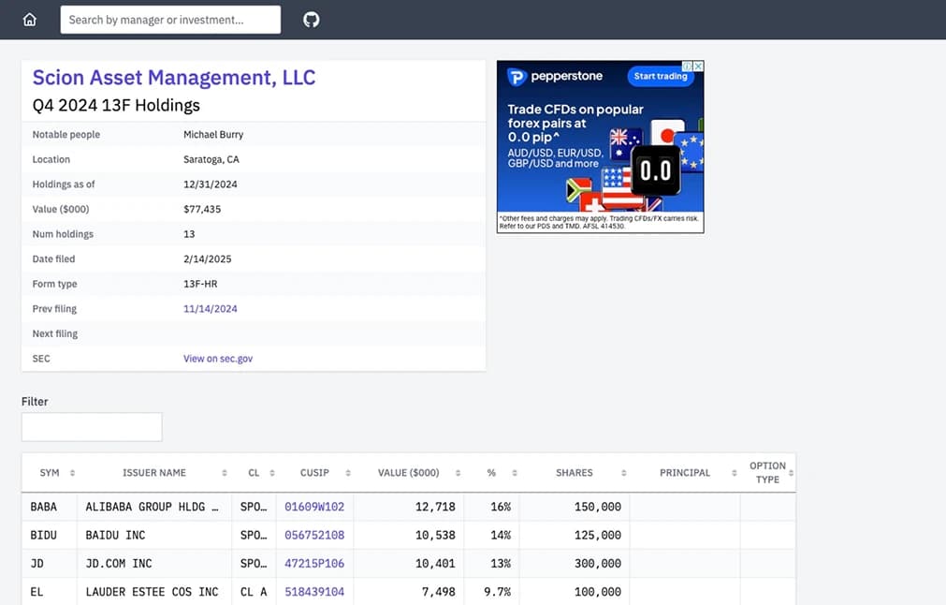Image resolution: width=946 pixels, height=605 pixels.
Task: Close the Pepperstone ad with X
Action: point(698,66)
